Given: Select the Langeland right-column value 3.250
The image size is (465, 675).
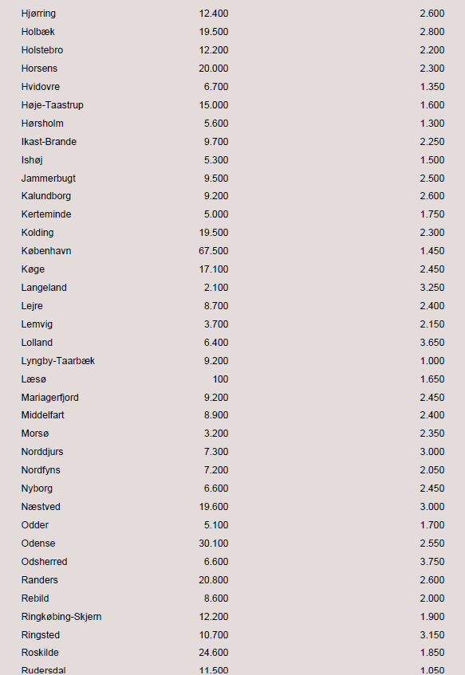Looking at the screenshot, I should 432,288.
